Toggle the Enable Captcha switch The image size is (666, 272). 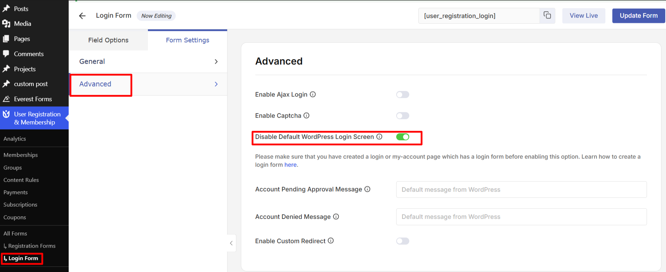click(403, 116)
